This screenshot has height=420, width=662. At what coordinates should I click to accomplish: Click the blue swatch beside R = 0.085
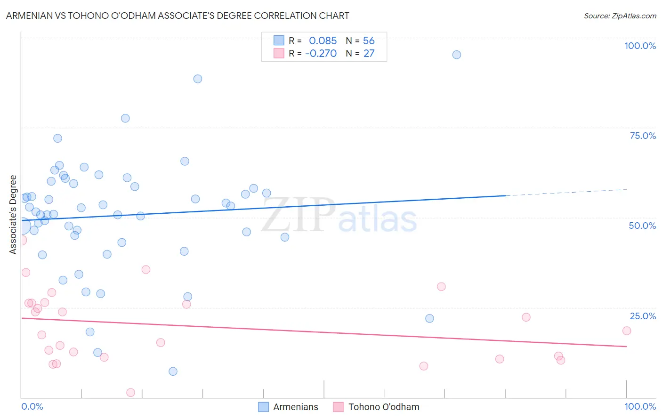coord(279,40)
